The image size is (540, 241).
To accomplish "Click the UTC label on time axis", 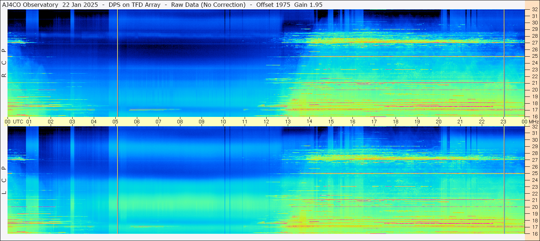I will click(x=18, y=122).
